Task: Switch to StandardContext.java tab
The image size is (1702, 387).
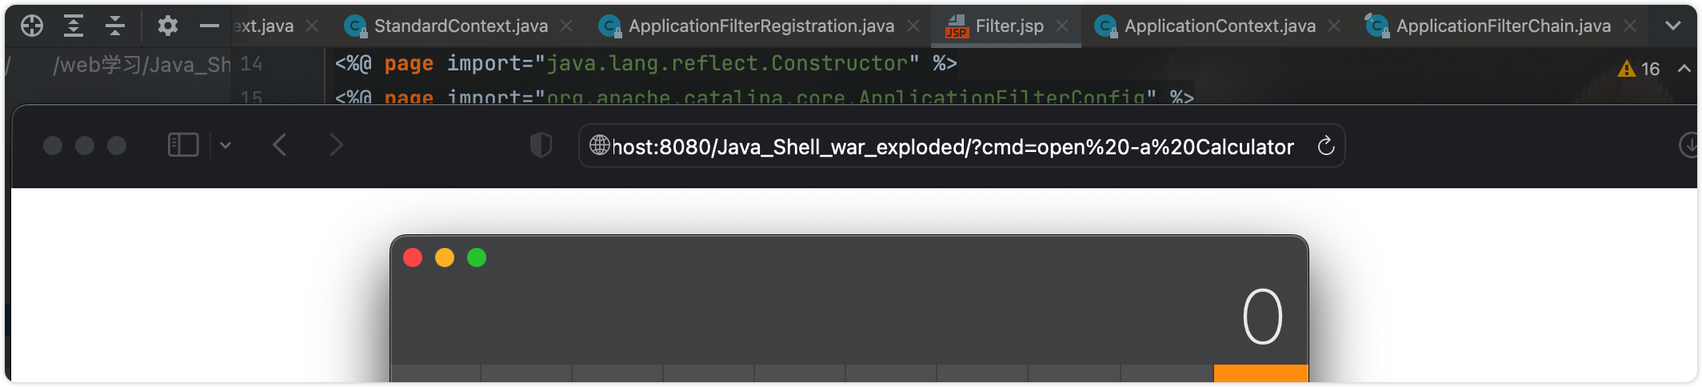Action: (x=460, y=26)
